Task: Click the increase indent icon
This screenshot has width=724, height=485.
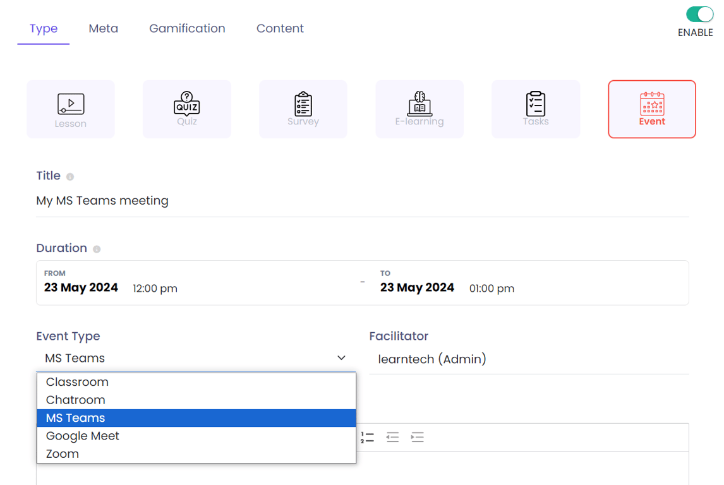Action: (417, 437)
